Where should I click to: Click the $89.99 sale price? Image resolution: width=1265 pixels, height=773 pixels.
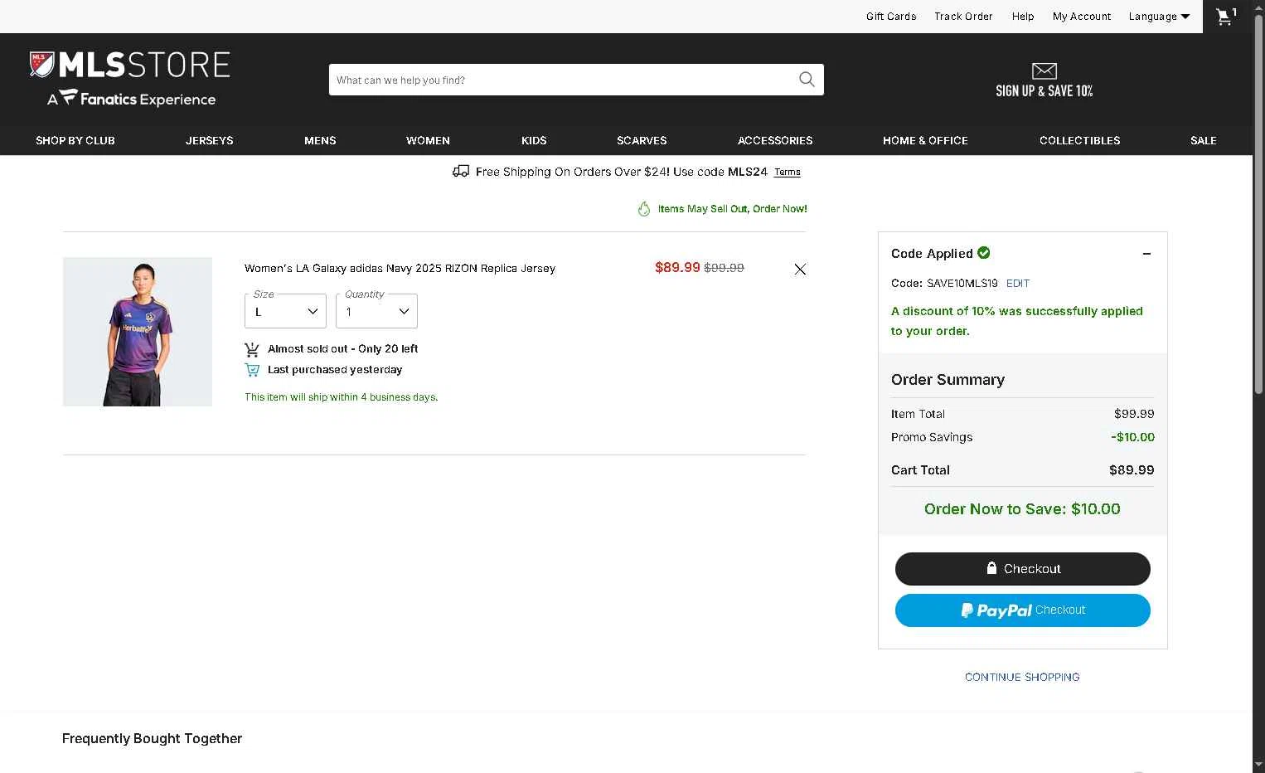pyautogui.click(x=677, y=267)
